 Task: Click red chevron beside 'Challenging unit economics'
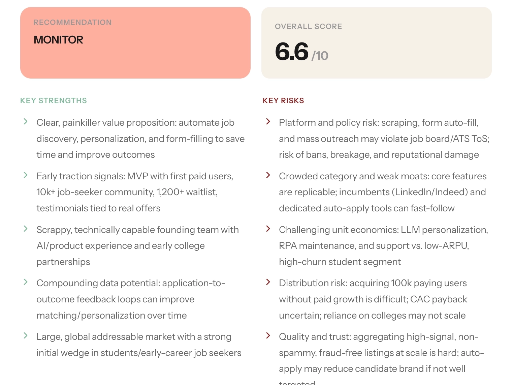[268, 229]
